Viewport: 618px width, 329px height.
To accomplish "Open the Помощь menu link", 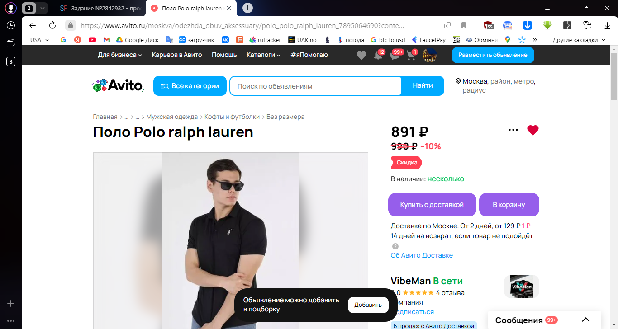I will click(x=224, y=55).
